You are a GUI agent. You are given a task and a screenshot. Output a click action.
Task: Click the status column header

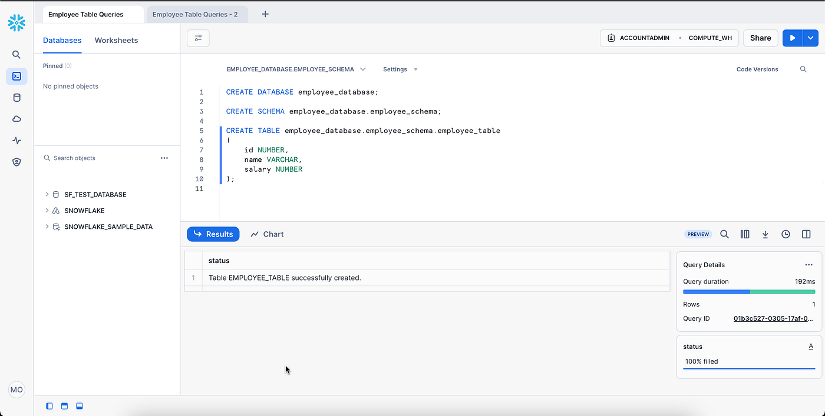[x=436, y=261]
